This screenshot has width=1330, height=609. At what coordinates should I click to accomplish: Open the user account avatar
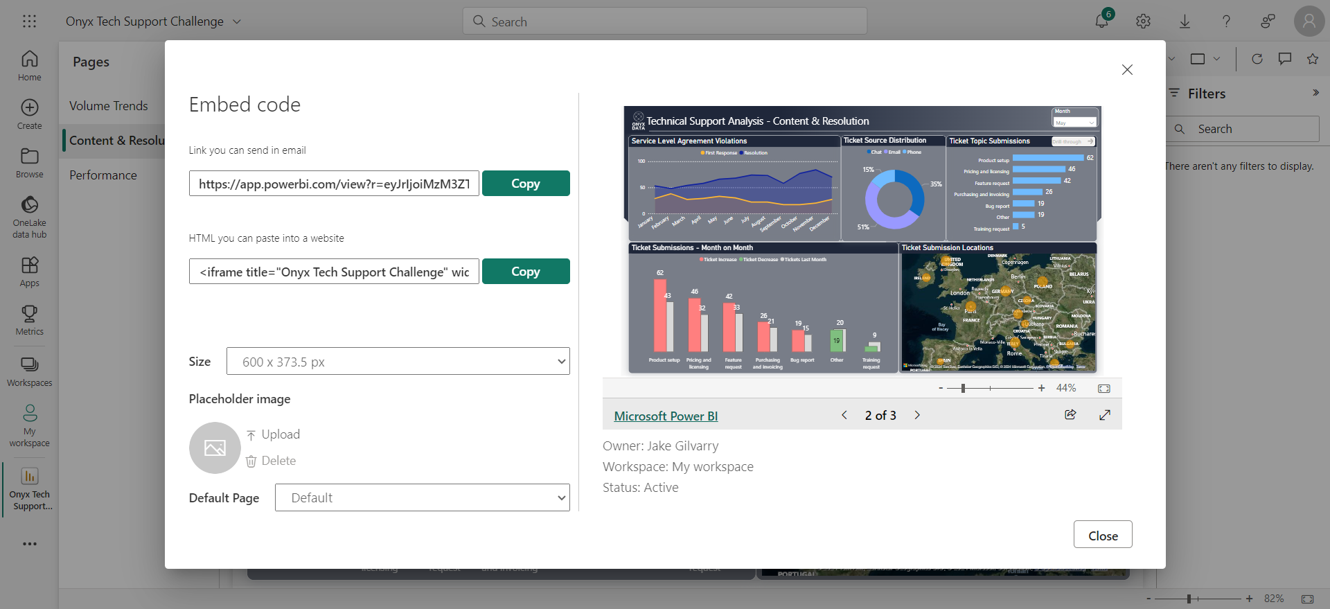click(x=1309, y=21)
